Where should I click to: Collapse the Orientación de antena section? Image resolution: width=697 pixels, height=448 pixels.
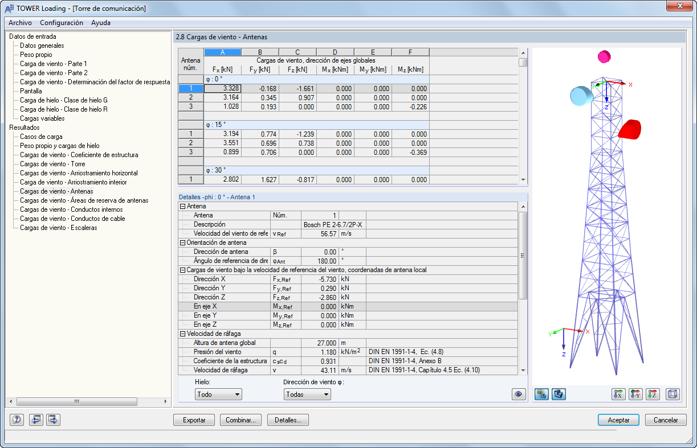pos(182,243)
